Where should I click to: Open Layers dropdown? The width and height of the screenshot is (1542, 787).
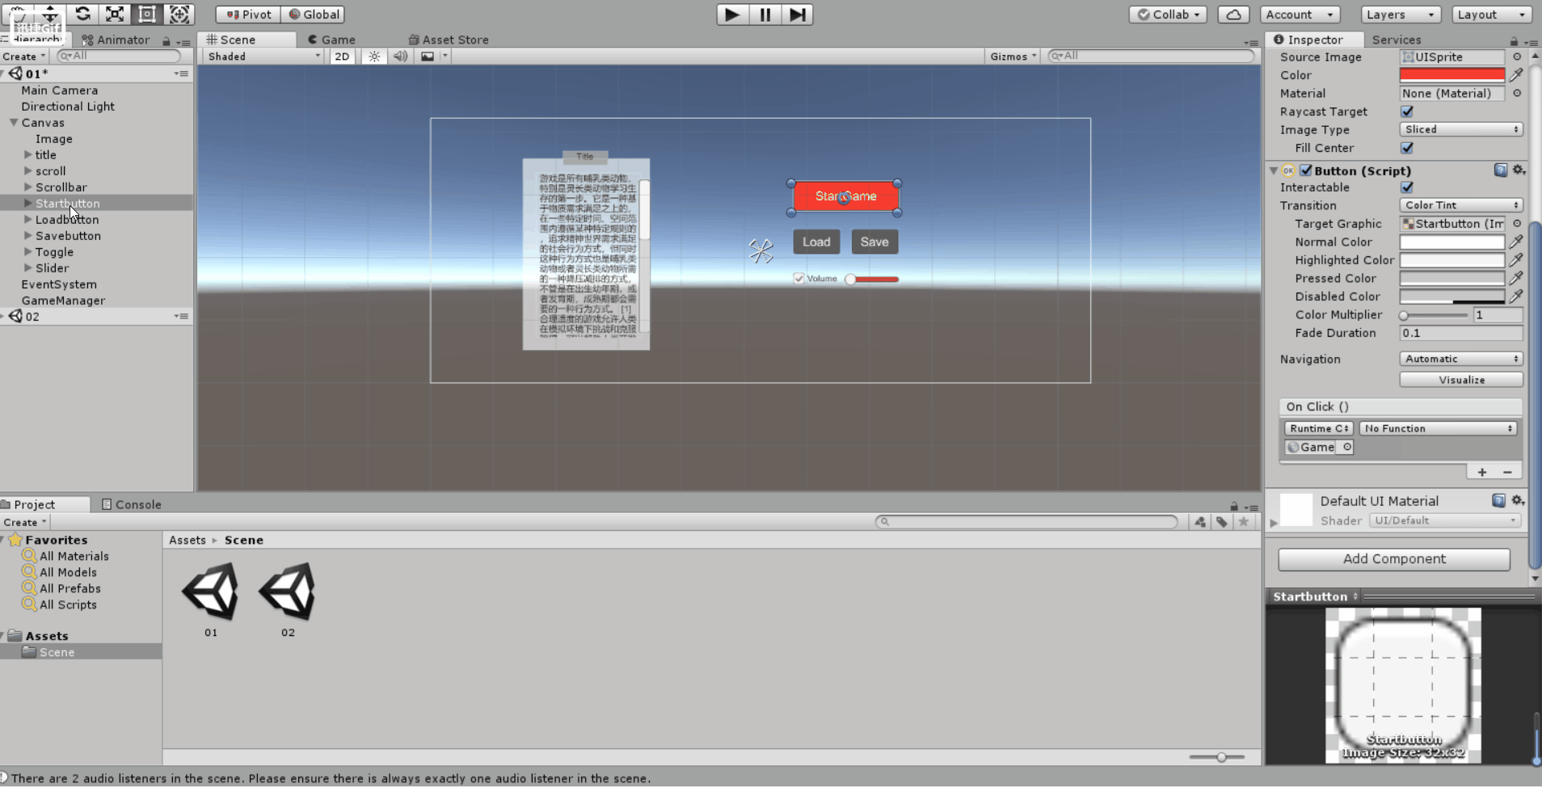(x=1401, y=15)
